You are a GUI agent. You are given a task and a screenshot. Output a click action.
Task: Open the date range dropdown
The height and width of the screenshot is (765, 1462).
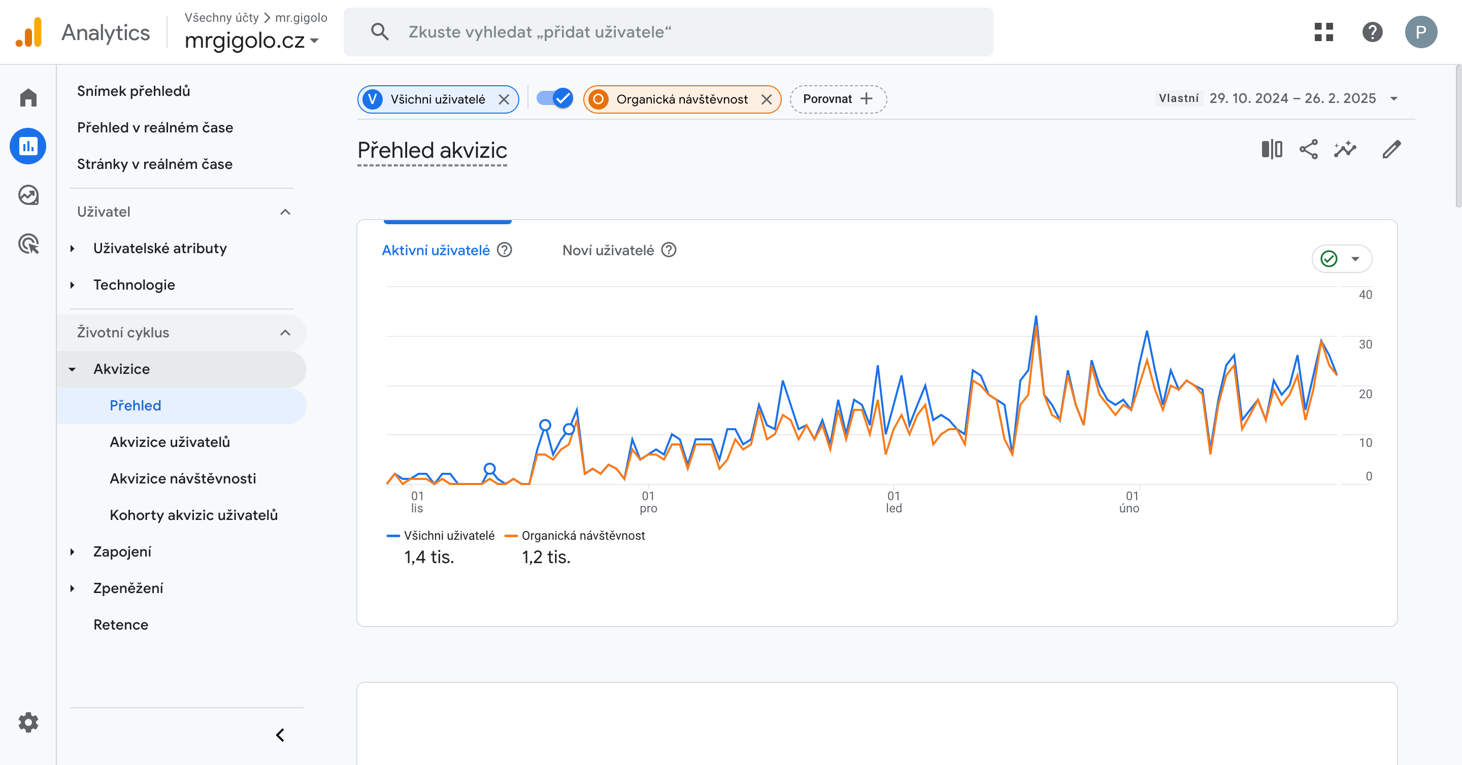[x=1393, y=99]
